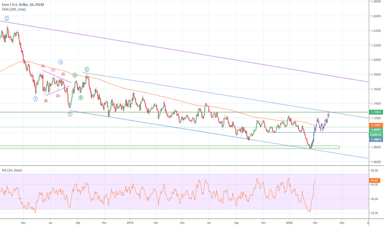Click the purple projected price path drawing
384x226 pixels.
tap(323, 122)
